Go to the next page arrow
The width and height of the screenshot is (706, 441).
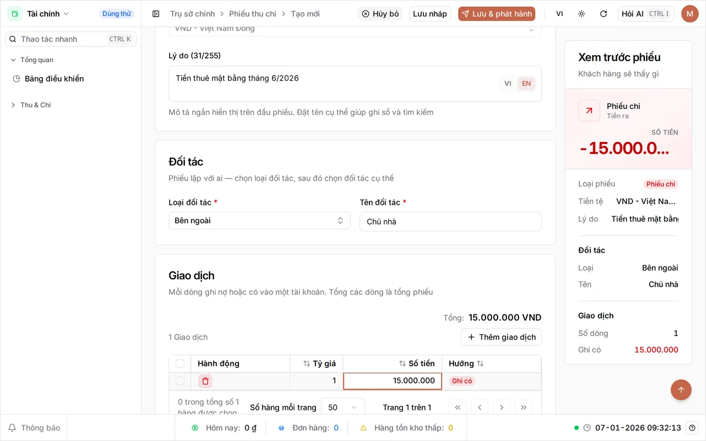501,408
